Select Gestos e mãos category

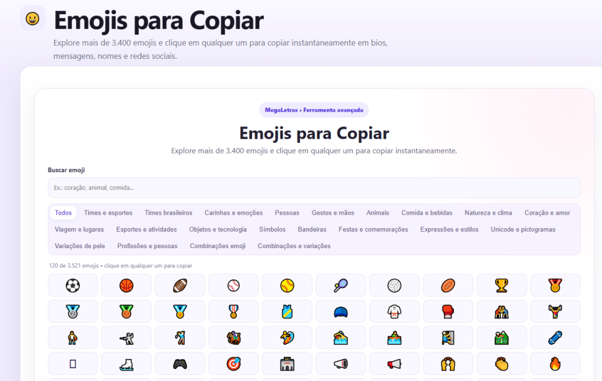(333, 213)
